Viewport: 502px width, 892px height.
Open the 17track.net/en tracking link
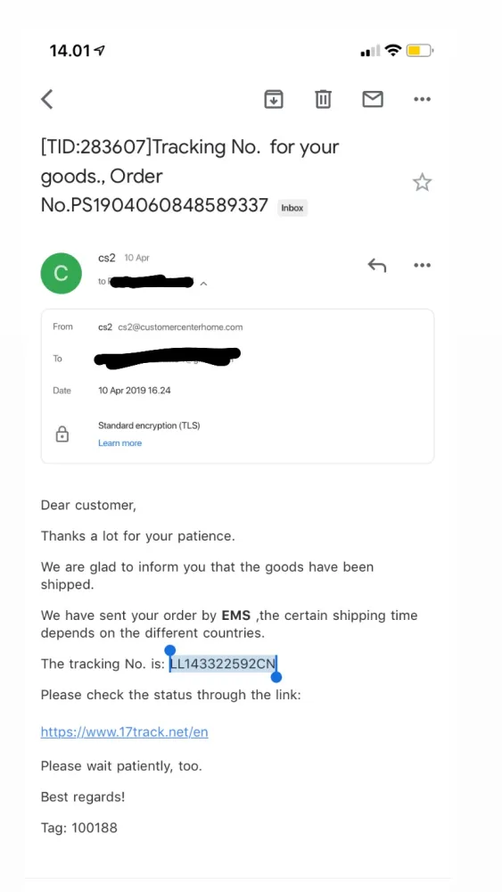[x=125, y=731]
